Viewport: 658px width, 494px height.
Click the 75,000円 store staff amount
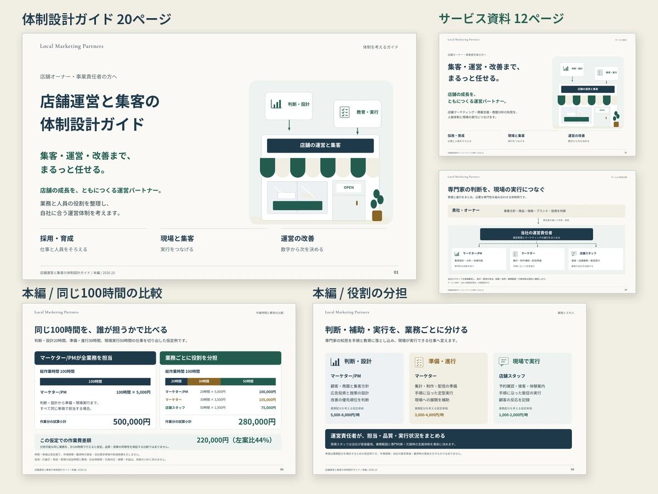coord(269,408)
